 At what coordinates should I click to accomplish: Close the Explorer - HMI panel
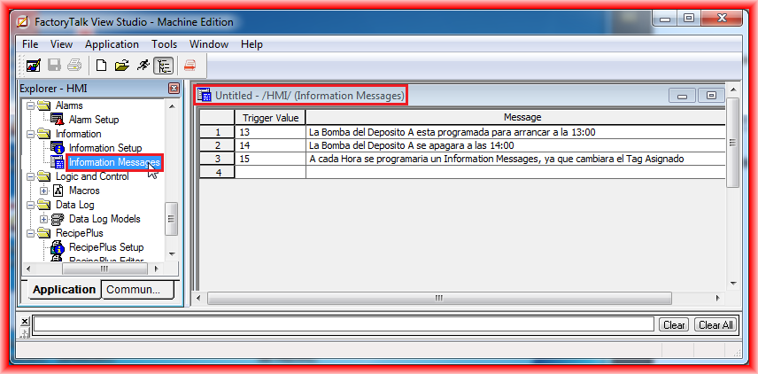(174, 89)
